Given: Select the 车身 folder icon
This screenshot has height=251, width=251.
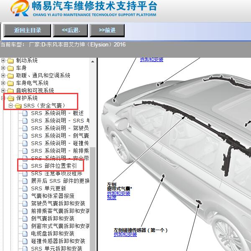Looking at the screenshot, I should [10, 68].
